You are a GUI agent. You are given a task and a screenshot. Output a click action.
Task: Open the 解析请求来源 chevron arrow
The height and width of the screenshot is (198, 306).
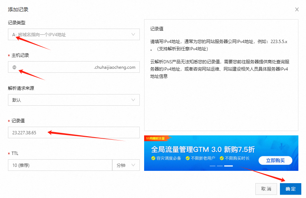point(133,100)
